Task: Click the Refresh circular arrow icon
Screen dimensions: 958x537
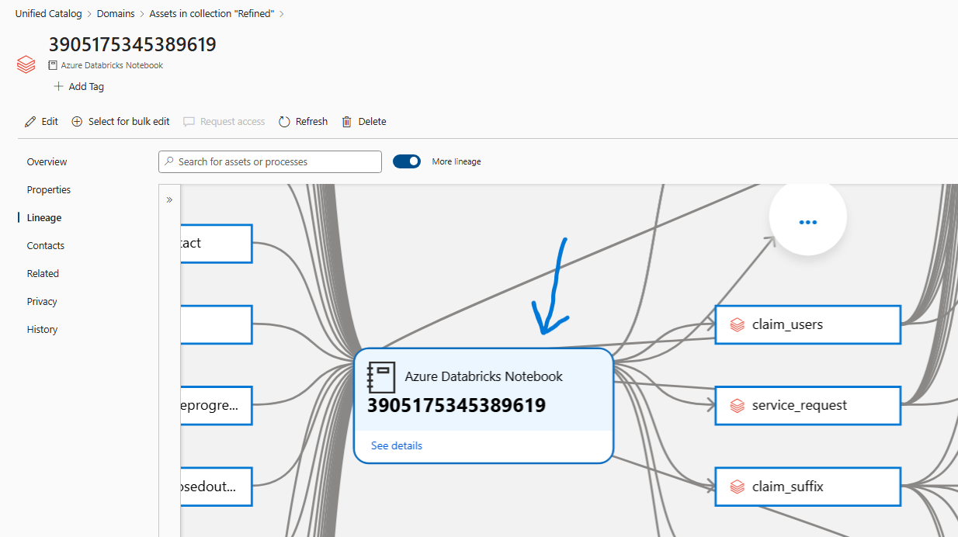Action: [284, 122]
